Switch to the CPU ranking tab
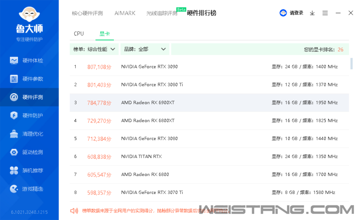The width and height of the screenshot is (360, 220). pos(79,34)
